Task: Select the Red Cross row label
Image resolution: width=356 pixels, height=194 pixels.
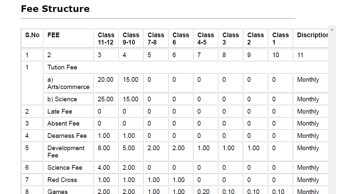Action: pyautogui.click(x=62, y=180)
